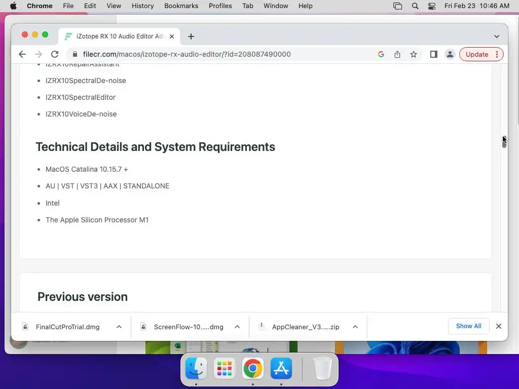Bookmark this tab with star icon
Screen dimensions: 519x389
tap(414, 54)
